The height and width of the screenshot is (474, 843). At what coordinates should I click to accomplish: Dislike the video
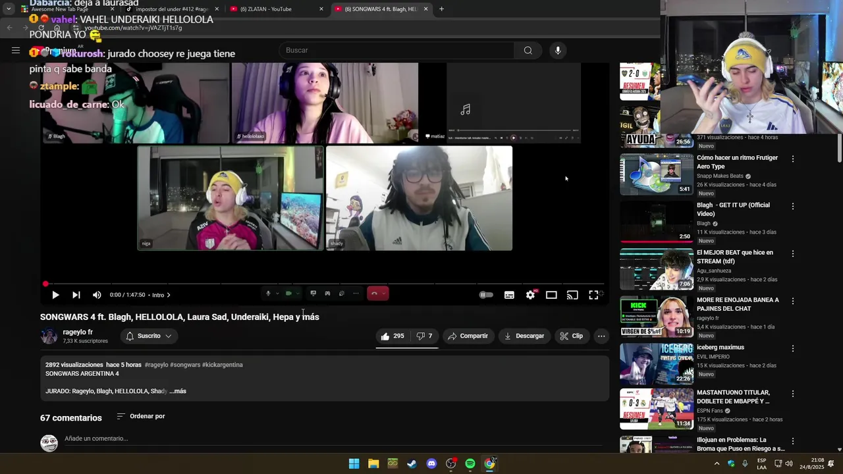click(x=424, y=336)
